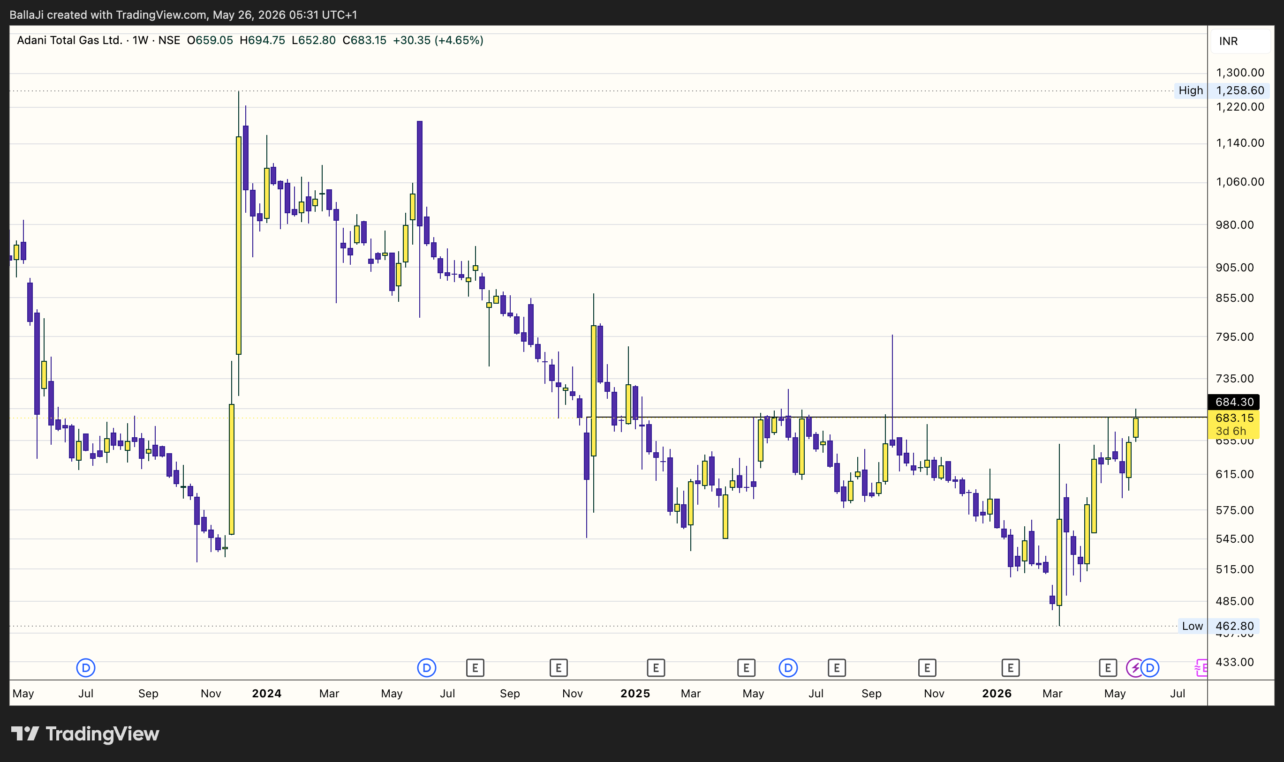Click the big yellow candle before 2024 label

coord(238,246)
